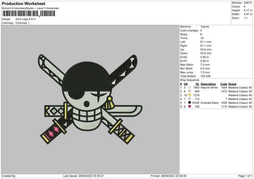Image resolution: width=254 pixels, height=179 pixels.
Task: Click the yellow swatch in stop row 3
Action: pos(189,95)
